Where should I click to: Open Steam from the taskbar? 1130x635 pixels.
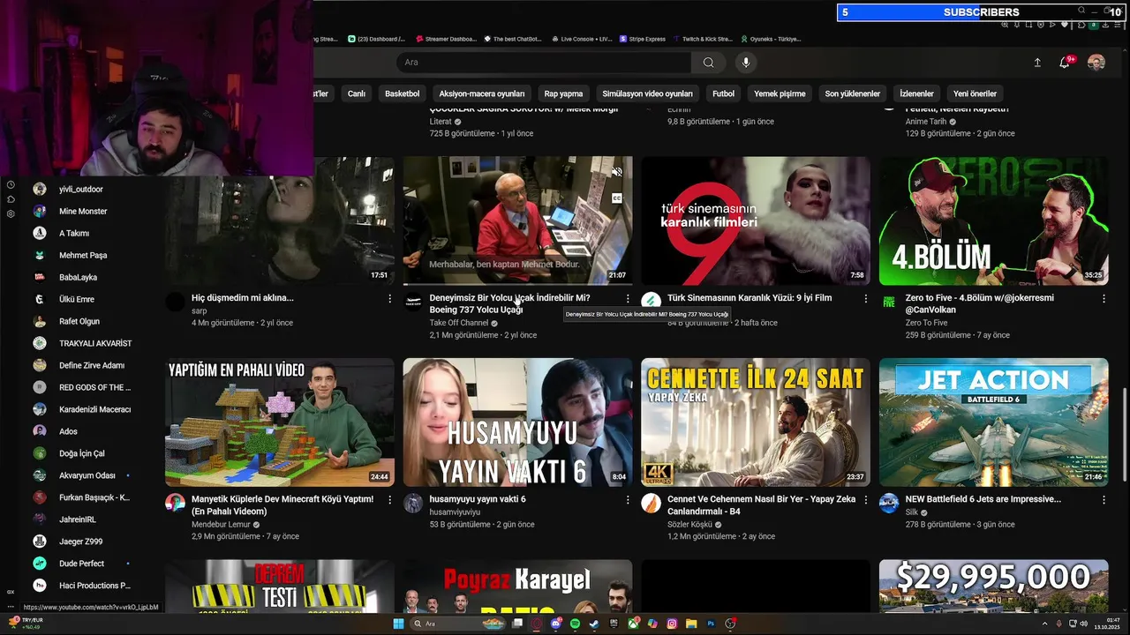(594, 624)
